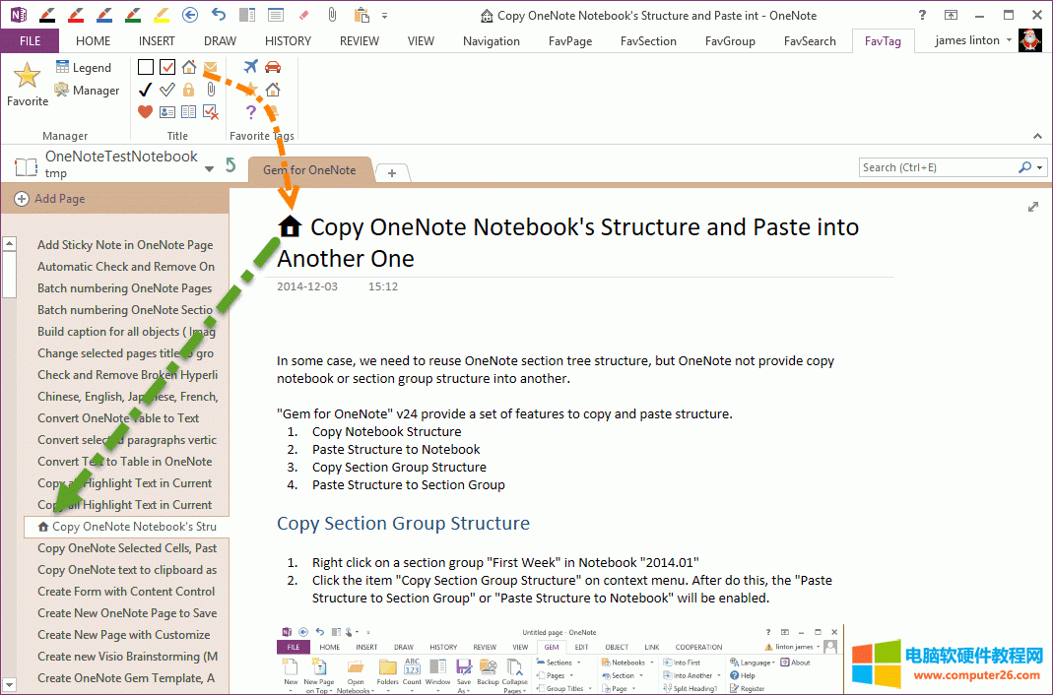Open the search scope dropdown arrow
Screen dimensions: 1053x695
1041,168
